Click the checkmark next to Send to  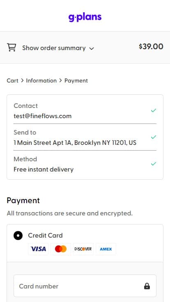154,137
